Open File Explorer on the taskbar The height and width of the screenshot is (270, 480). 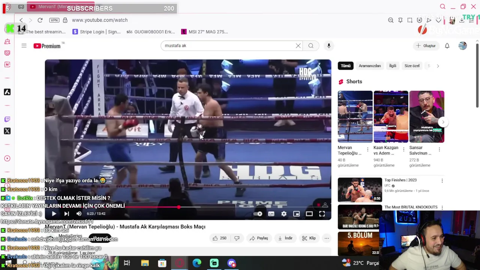(145, 263)
